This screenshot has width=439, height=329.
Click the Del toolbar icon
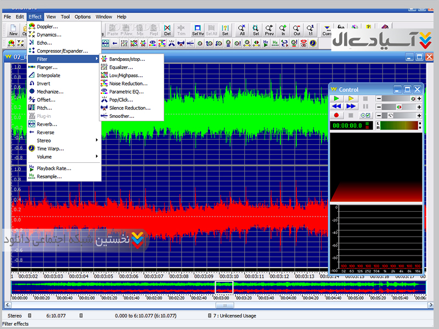tap(167, 30)
